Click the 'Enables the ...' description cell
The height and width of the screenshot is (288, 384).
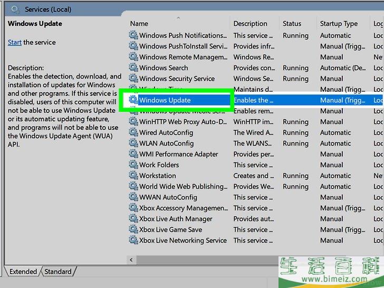click(x=253, y=100)
